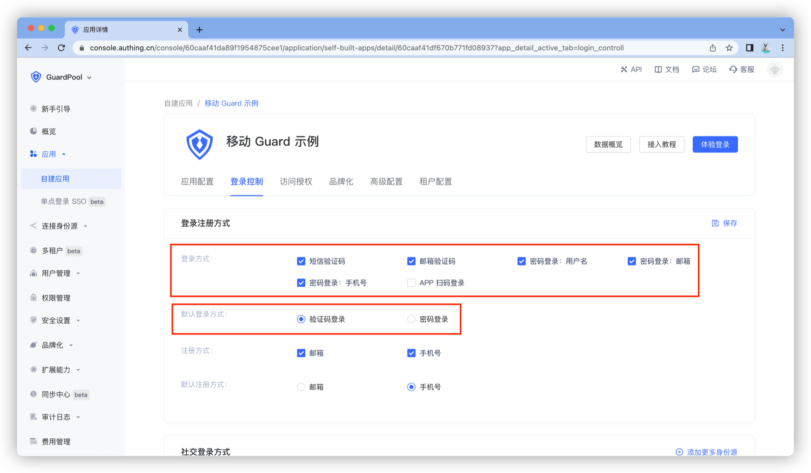Click the 保存 save icon
Viewport: 811px width, 473px height.
pos(715,223)
